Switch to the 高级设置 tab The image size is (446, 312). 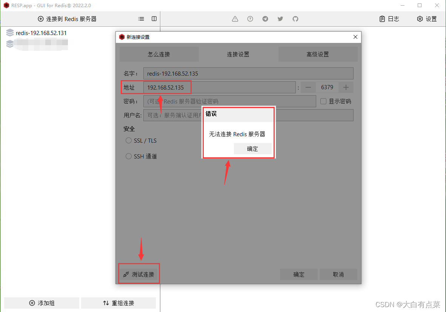(x=318, y=54)
